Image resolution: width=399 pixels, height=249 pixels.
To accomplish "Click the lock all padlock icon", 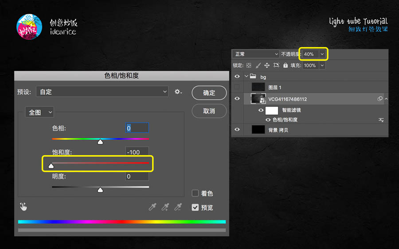I will pos(286,65).
